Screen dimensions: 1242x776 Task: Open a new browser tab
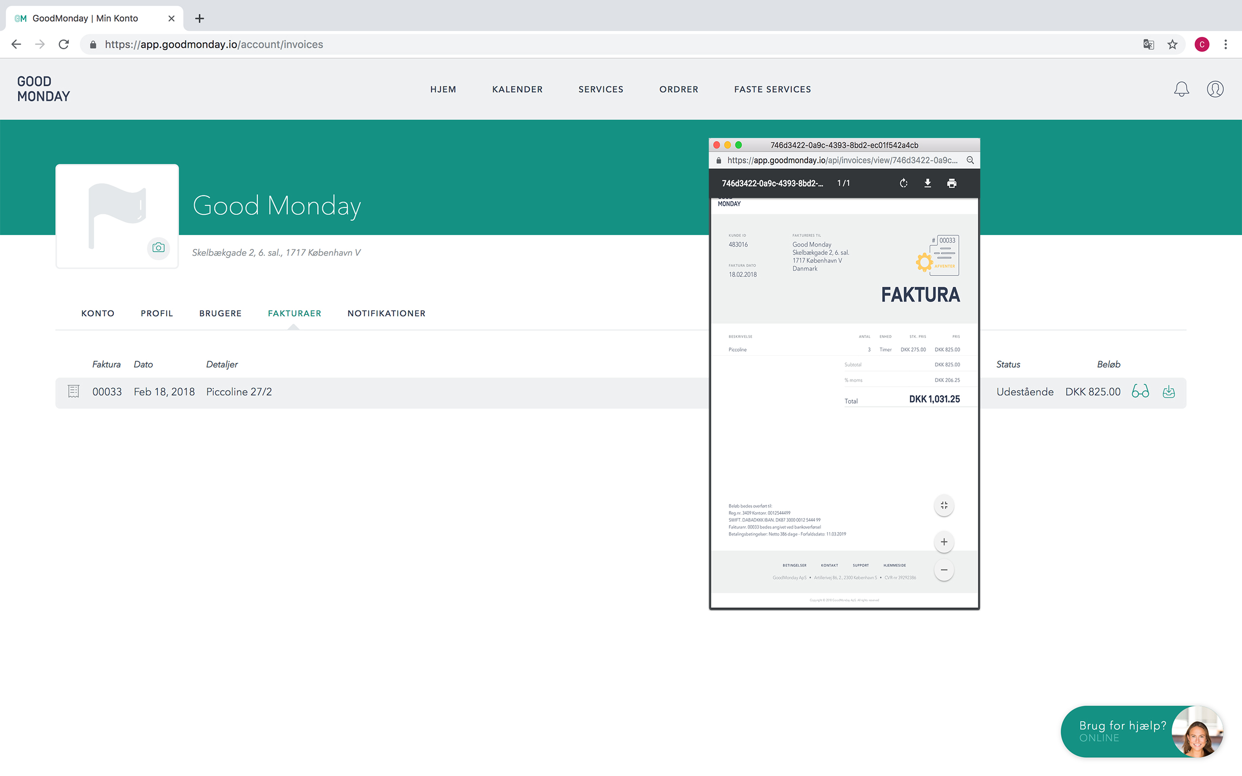pyautogui.click(x=200, y=19)
